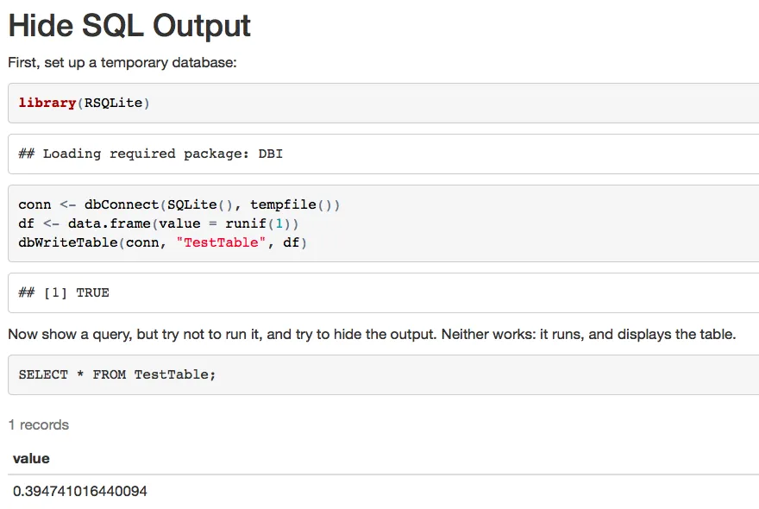The height and width of the screenshot is (509, 759).
Task: Click the "1 records" table caption
Action: (39, 424)
